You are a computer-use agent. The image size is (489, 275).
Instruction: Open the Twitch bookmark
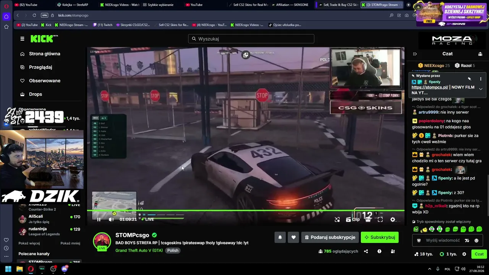[x=102, y=25]
